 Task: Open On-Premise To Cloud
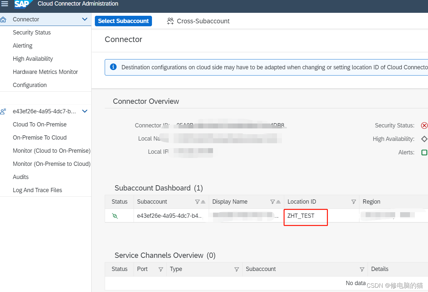click(40, 138)
